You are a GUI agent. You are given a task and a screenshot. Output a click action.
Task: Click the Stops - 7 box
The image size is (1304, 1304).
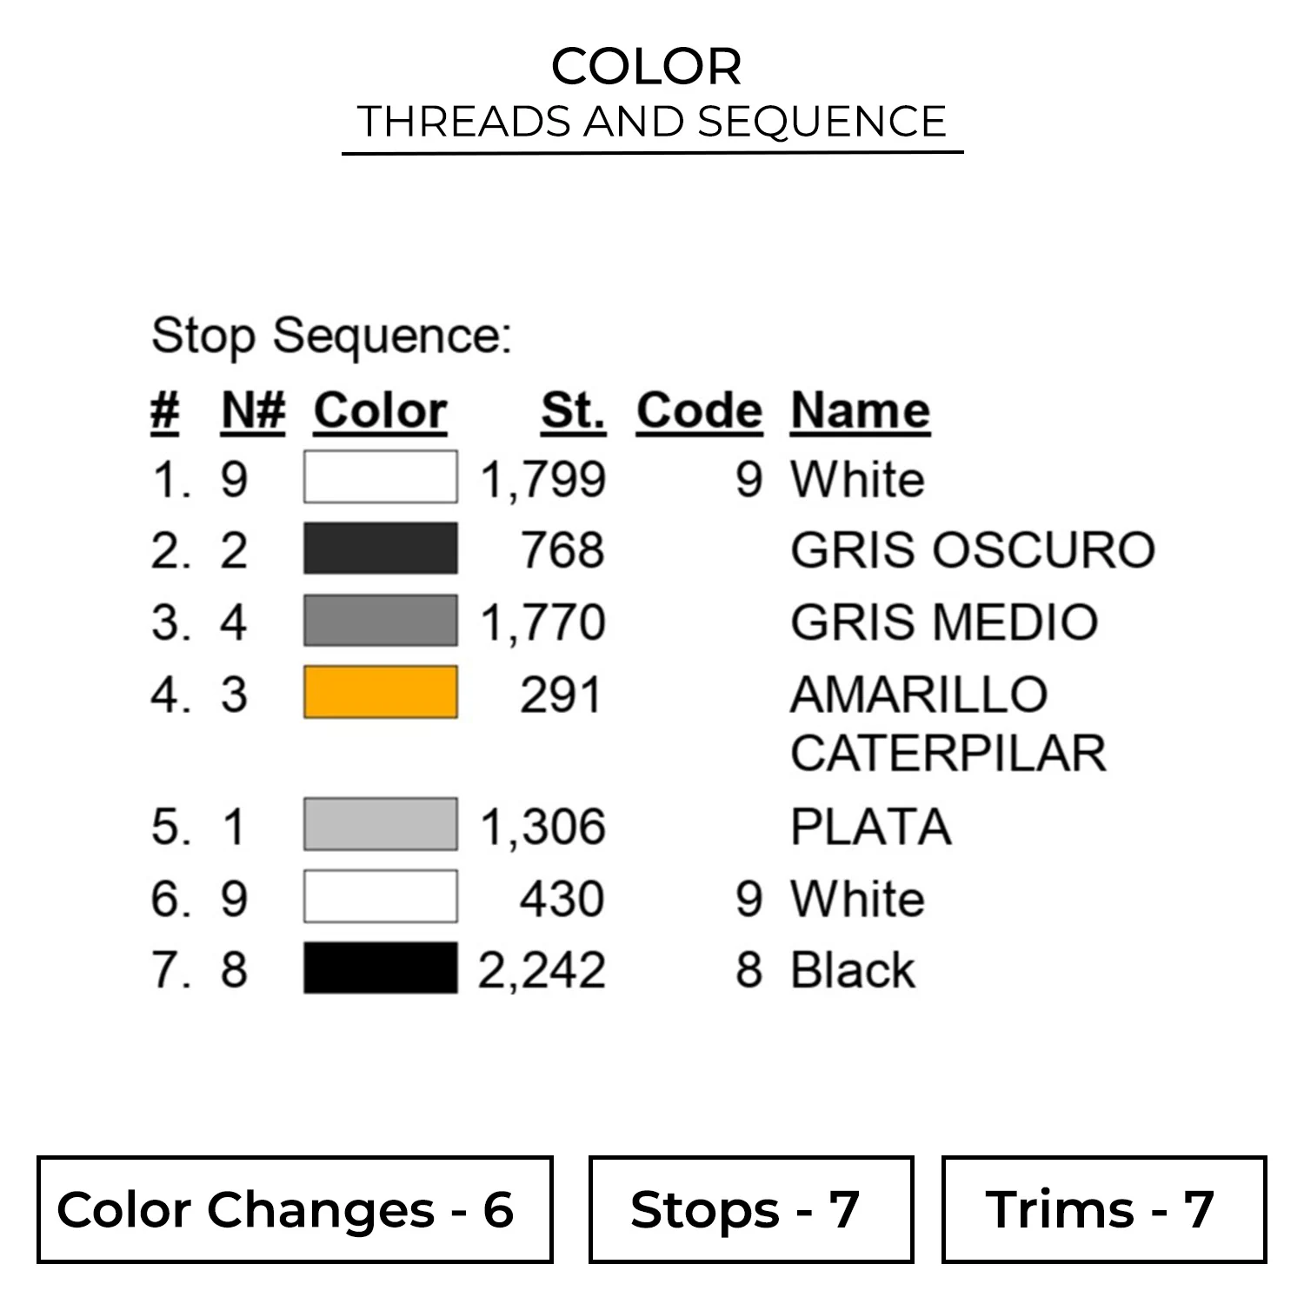pyautogui.click(x=750, y=1209)
